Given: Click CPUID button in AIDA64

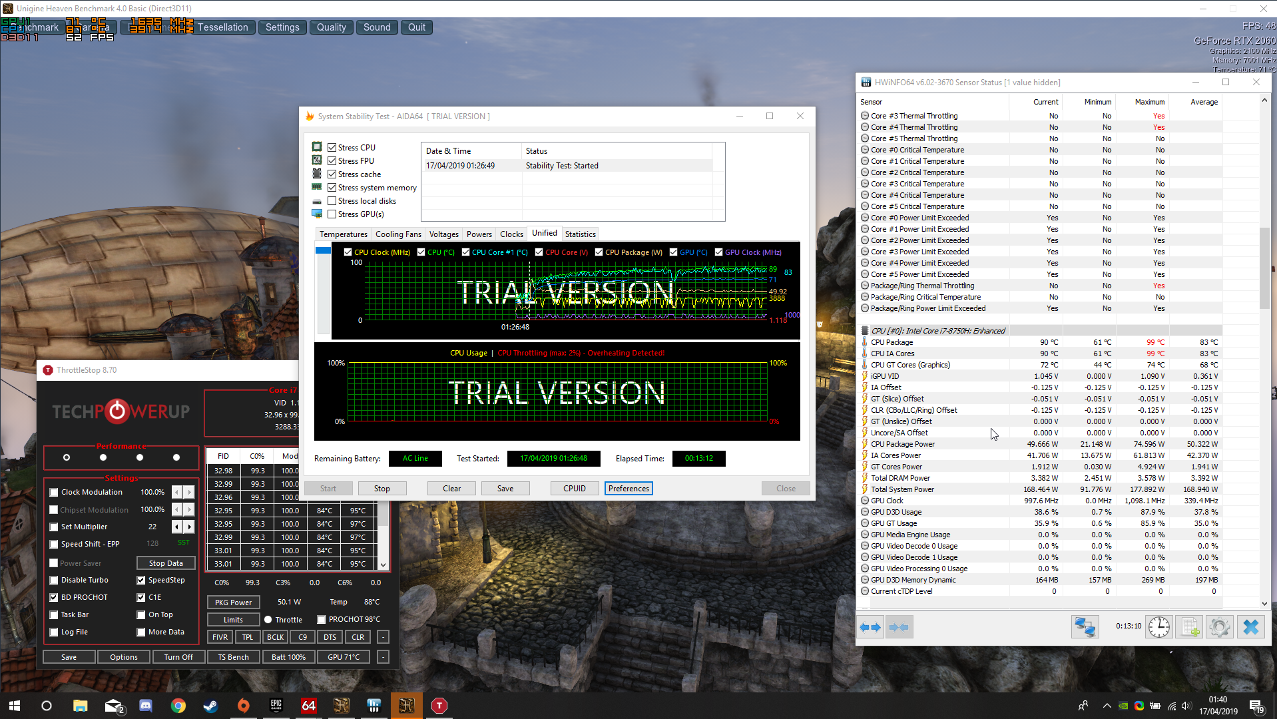Looking at the screenshot, I should [575, 488].
